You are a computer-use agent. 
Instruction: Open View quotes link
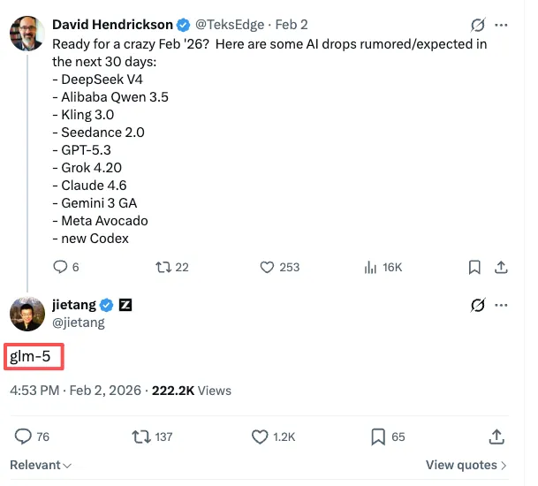[466, 465]
